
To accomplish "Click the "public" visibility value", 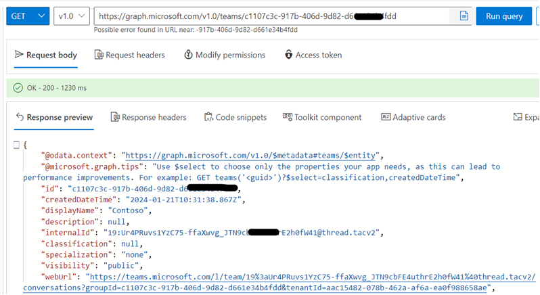I will click(121, 266).
